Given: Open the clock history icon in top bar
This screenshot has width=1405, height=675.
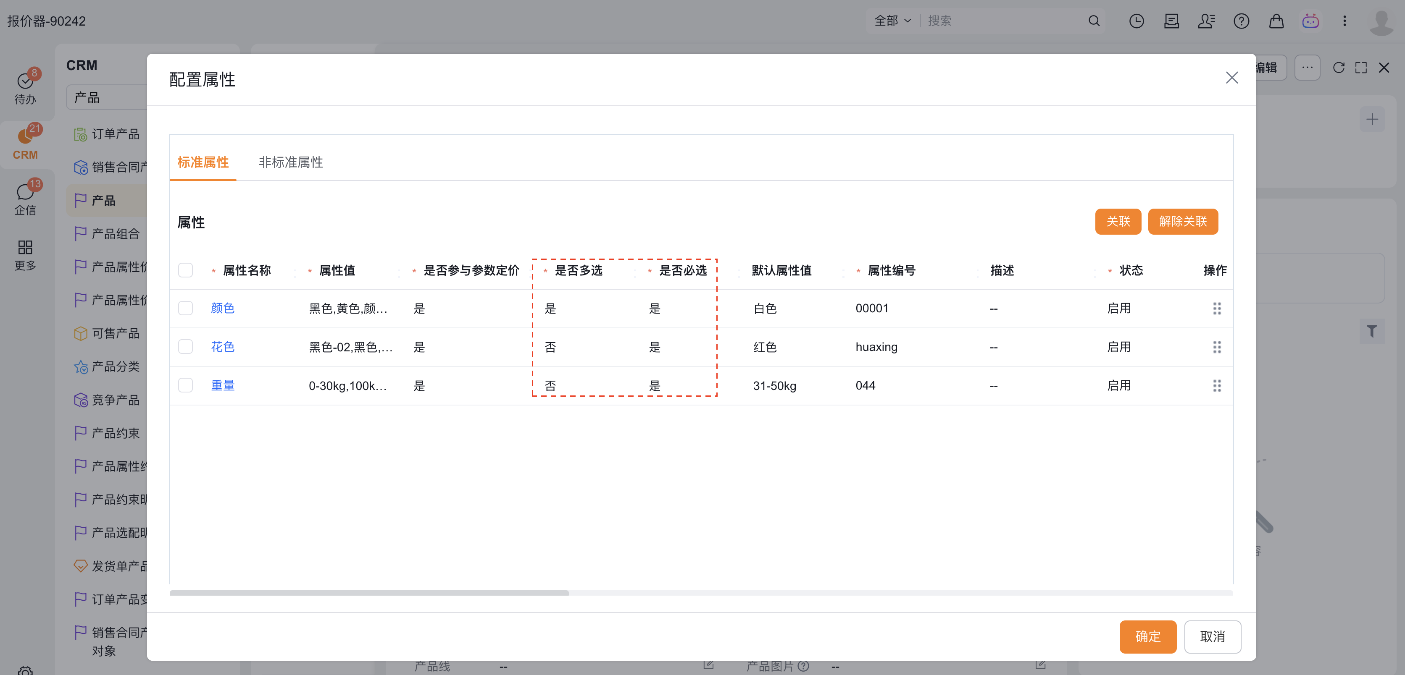Looking at the screenshot, I should [x=1136, y=21].
